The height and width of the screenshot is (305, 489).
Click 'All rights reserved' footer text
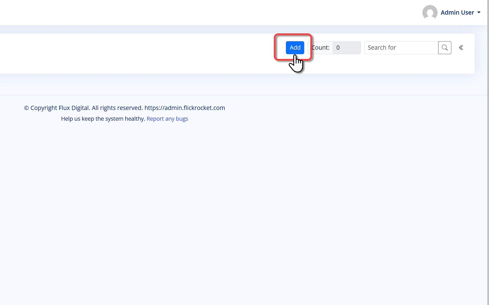[x=117, y=108]
